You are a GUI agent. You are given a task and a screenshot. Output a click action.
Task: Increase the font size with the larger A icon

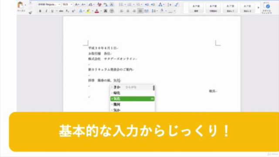pos(77,4)
